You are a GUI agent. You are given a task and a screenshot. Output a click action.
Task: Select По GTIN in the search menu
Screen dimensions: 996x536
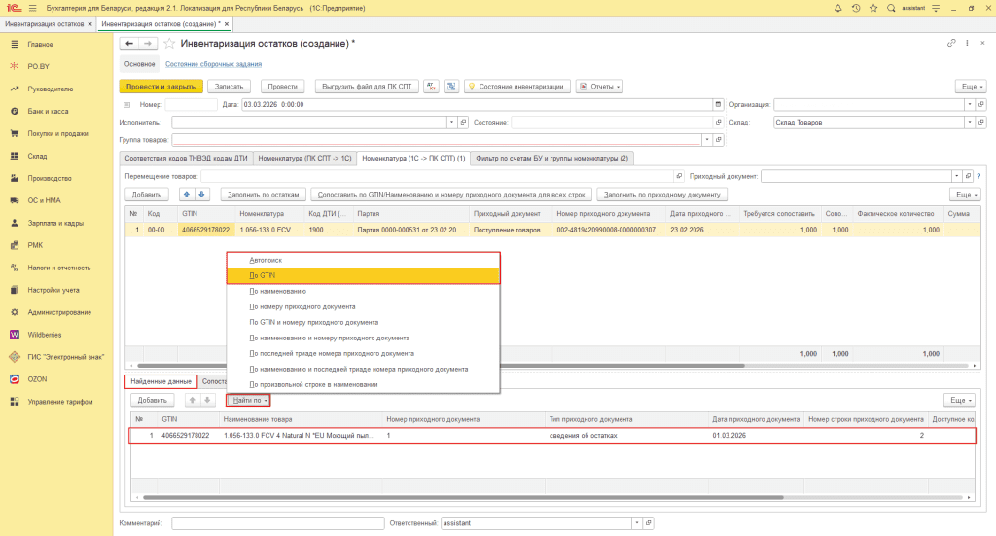(x=263, y=275)
